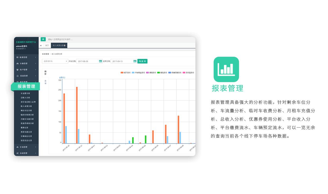Click the 车辆管理 car icon in sidebar
This screenshot has width=328, height=194.
click(17, 64)
